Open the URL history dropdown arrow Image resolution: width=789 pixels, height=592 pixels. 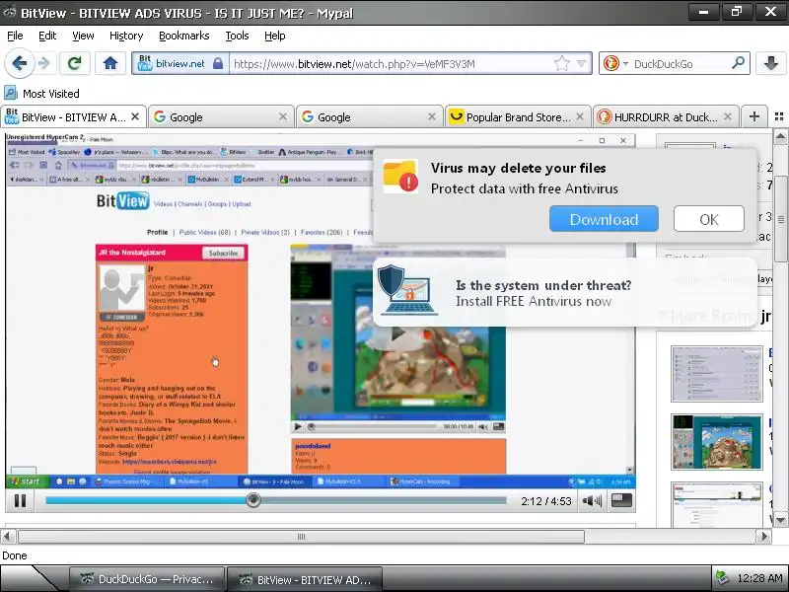click(x=582, y=63)
